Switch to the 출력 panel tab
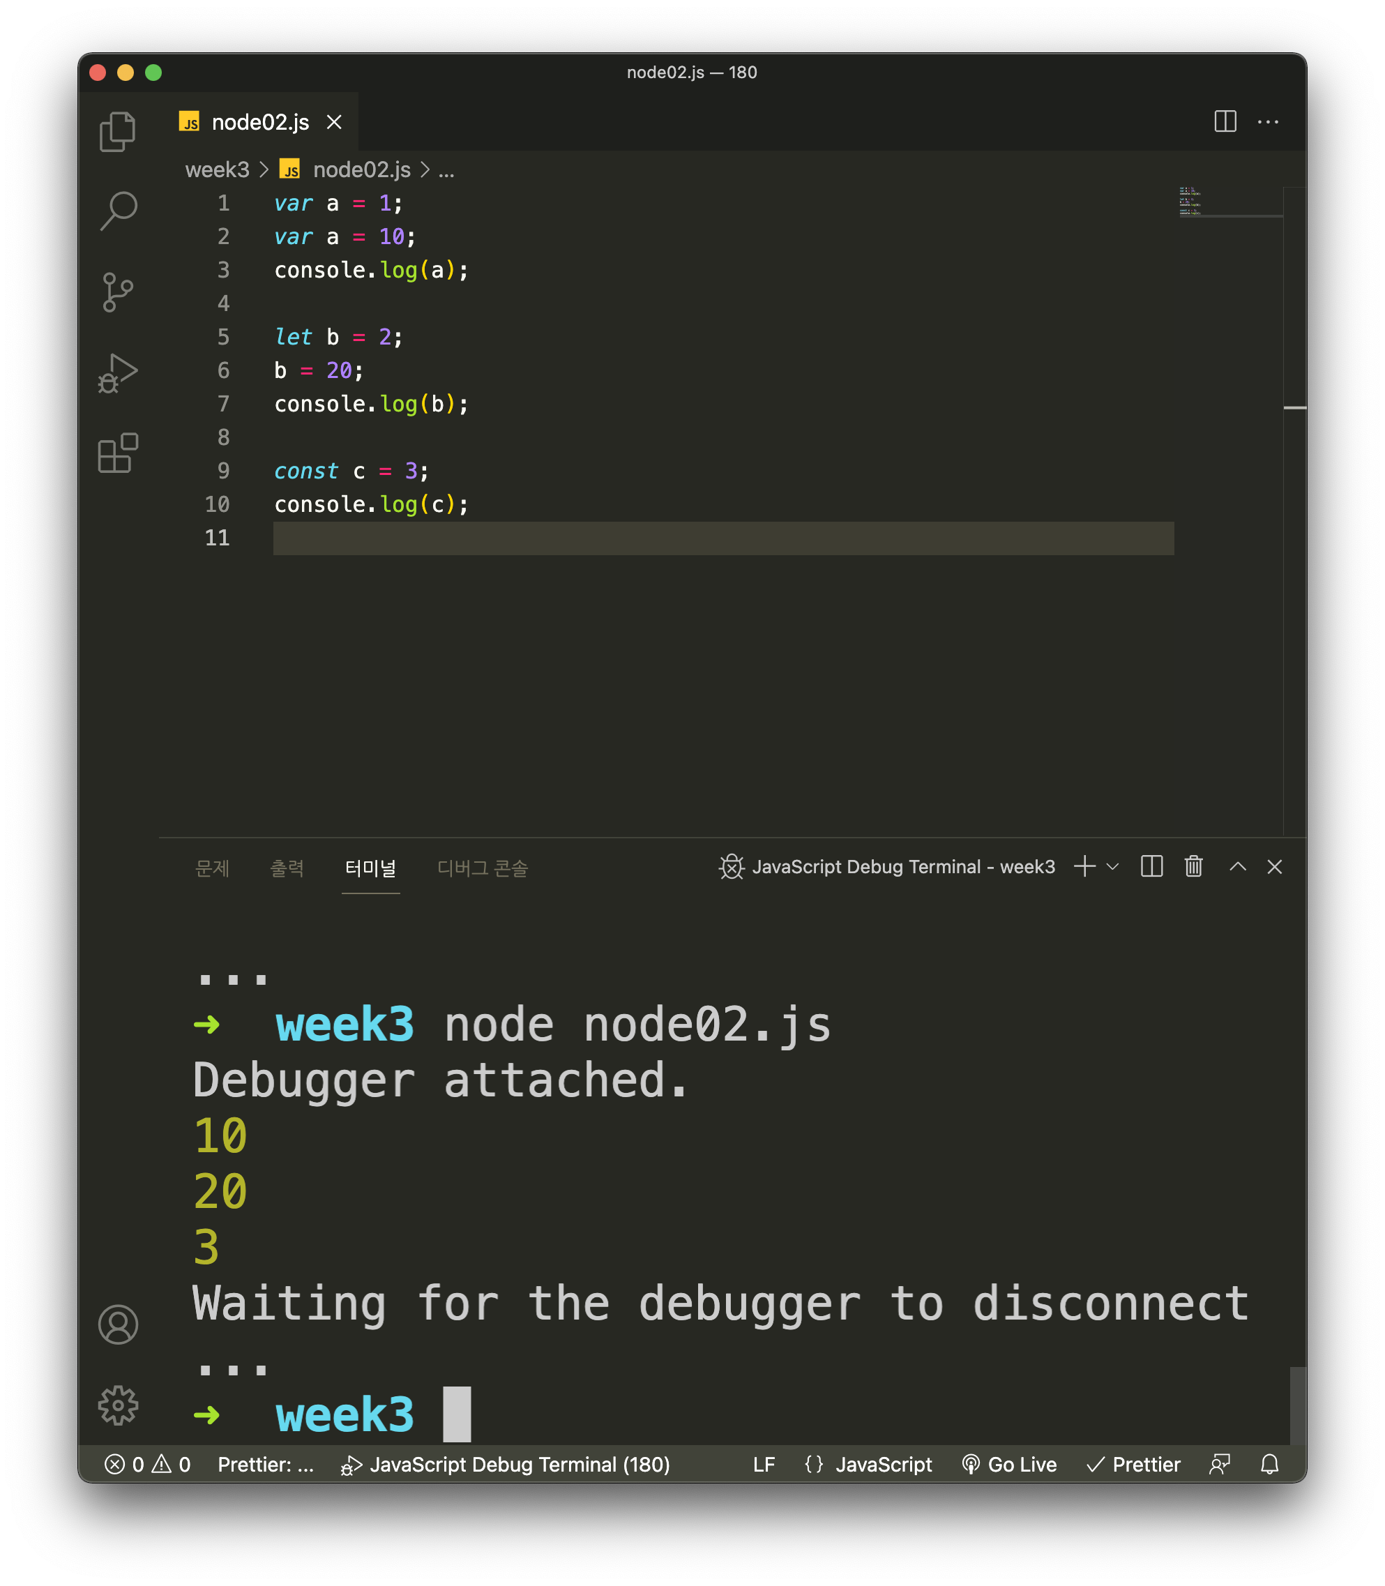Viewport: 1385px width, 1586px height. tap(287, 868)
